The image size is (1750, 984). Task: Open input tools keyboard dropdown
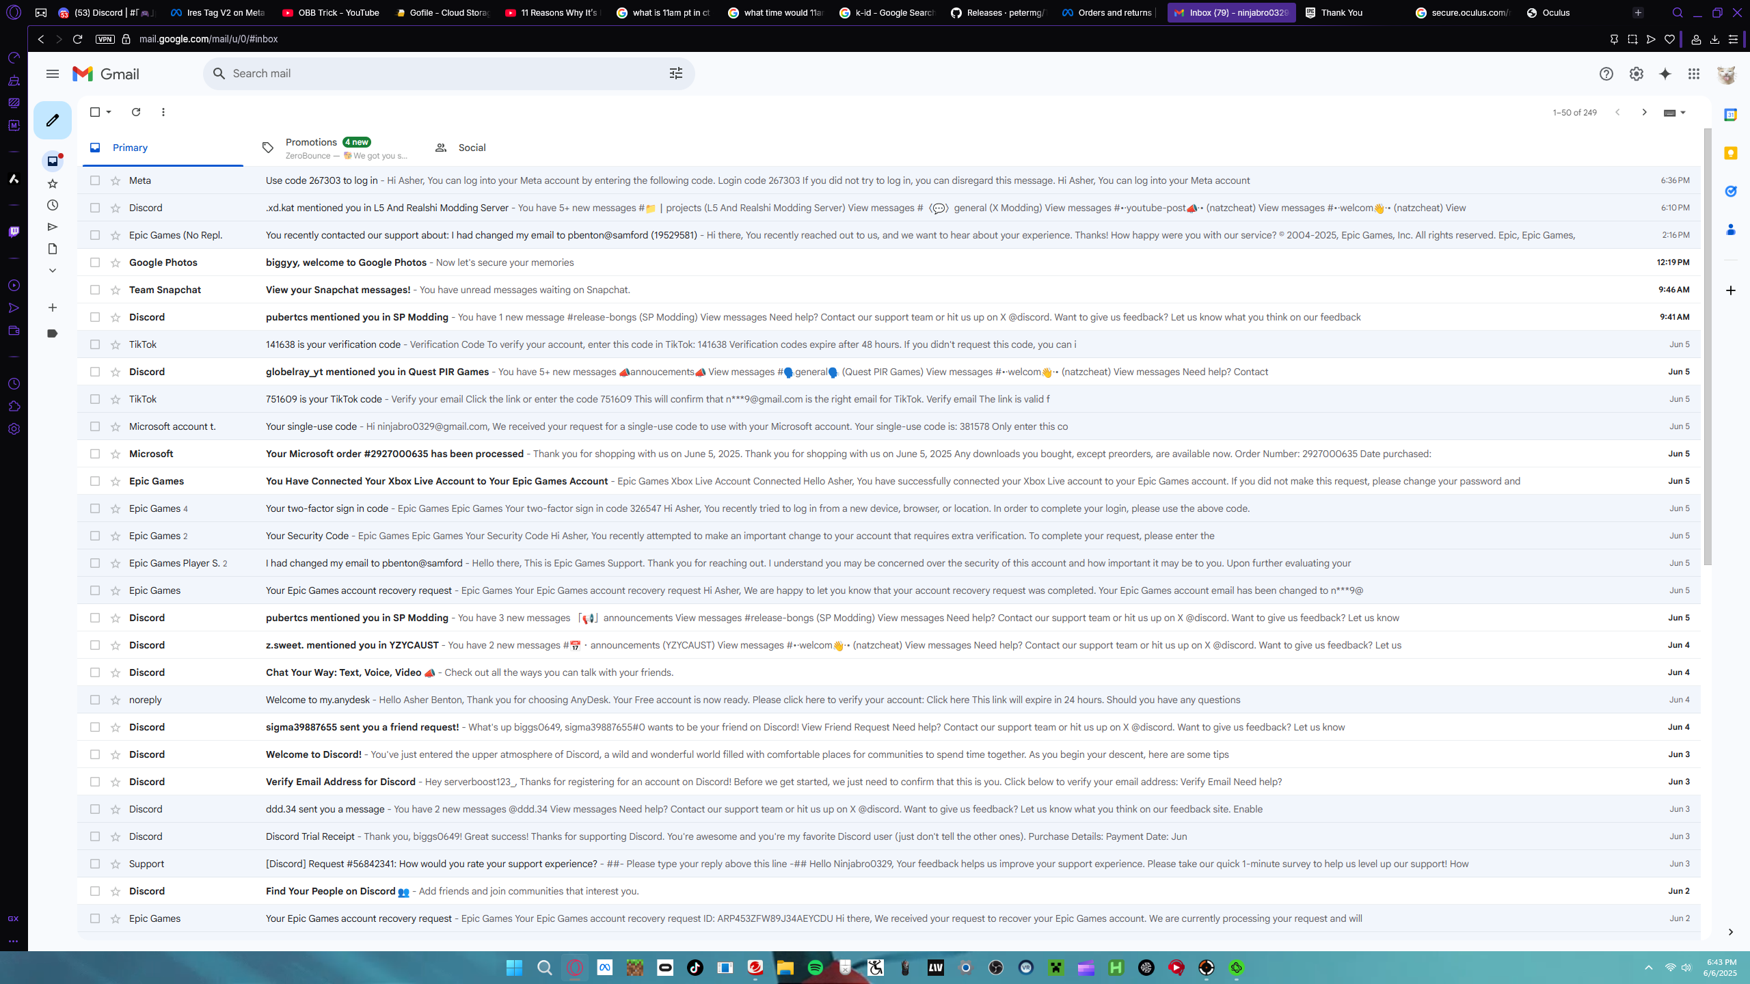click(1675, 113)
